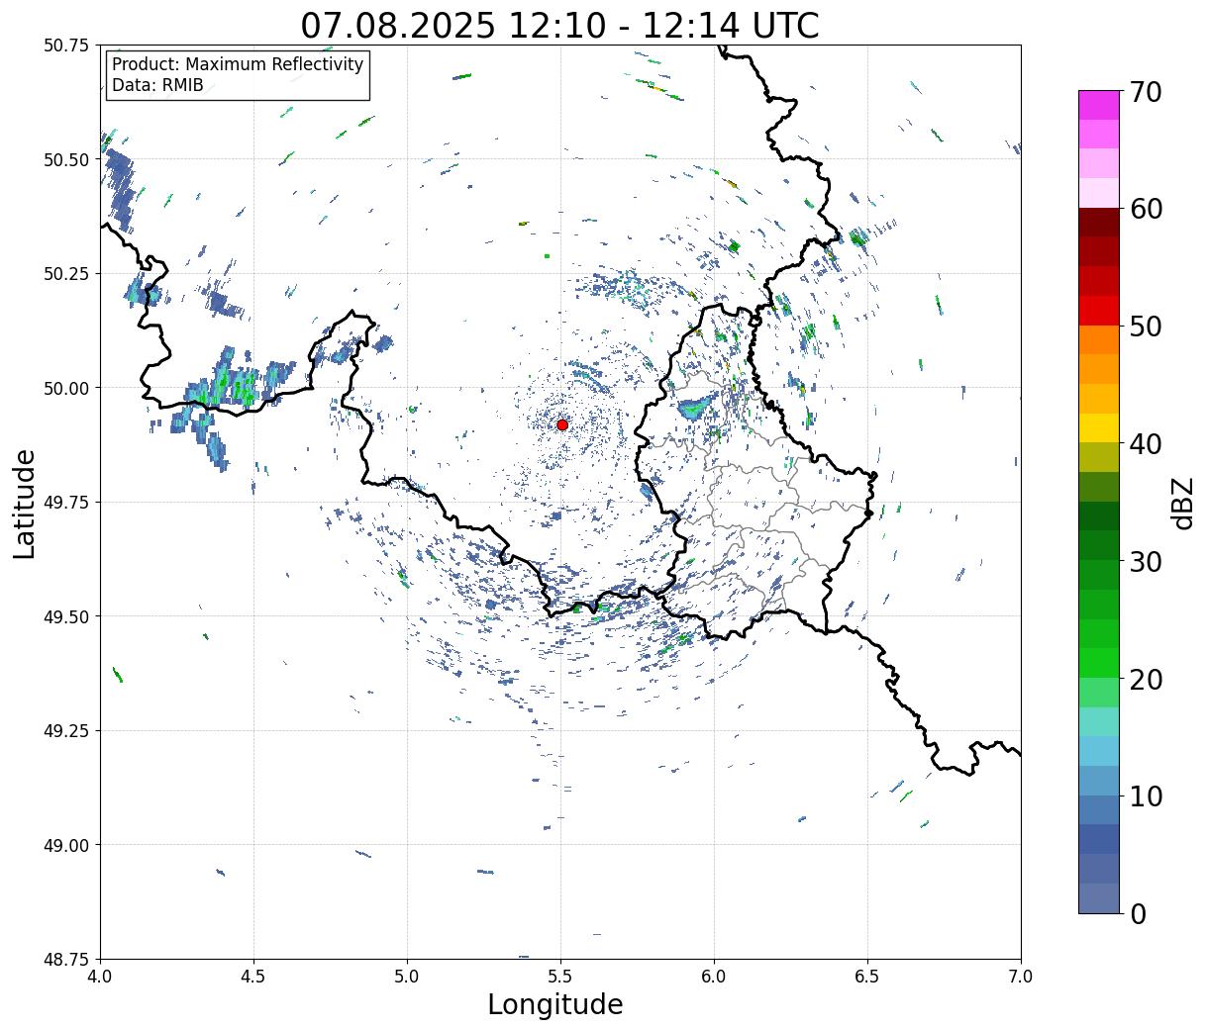Click latitude tick label 50.25
Screen dimensions: 1207x1029
[x=65, y=274]
